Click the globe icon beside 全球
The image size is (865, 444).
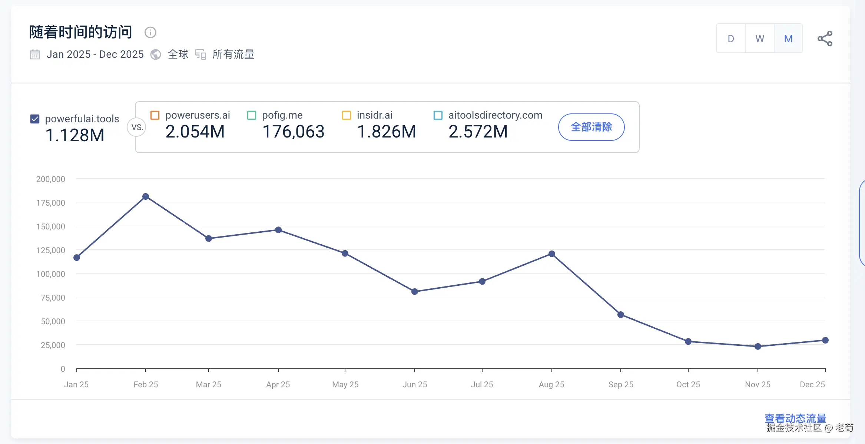click(156, 54)
